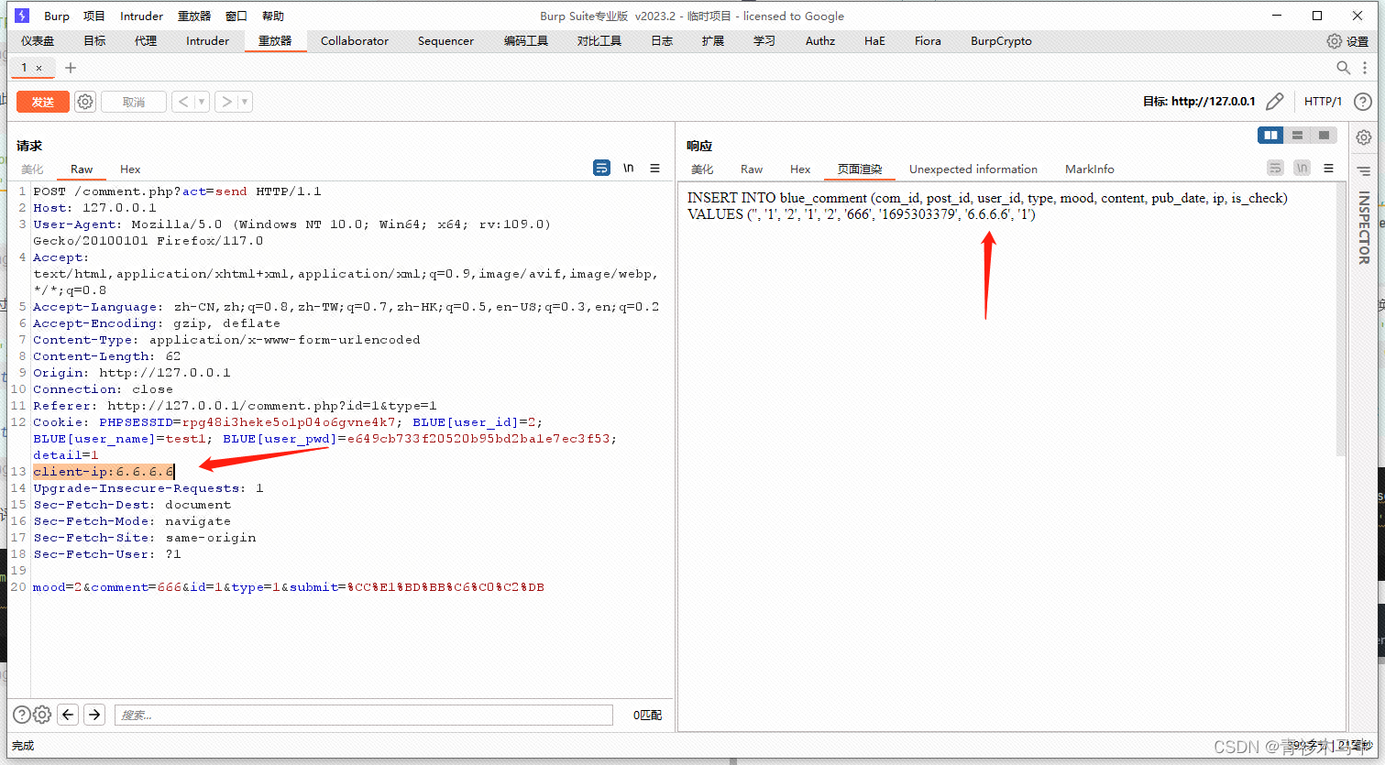Toggle the HTTP/1 protocol selector
The height and width of the screenshot is (765, 1385).
(x=1323, y=102)
